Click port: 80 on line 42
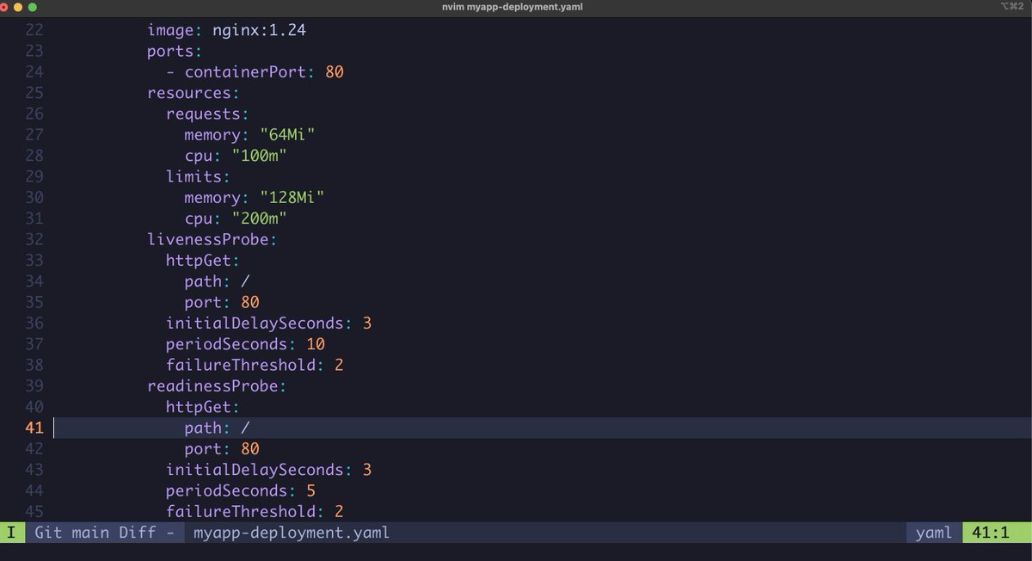Viewport: 1032px width, 561px height. coord(222,449)
